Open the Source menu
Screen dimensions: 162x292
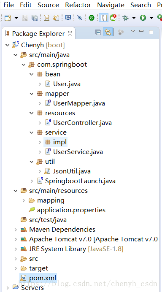48,5
